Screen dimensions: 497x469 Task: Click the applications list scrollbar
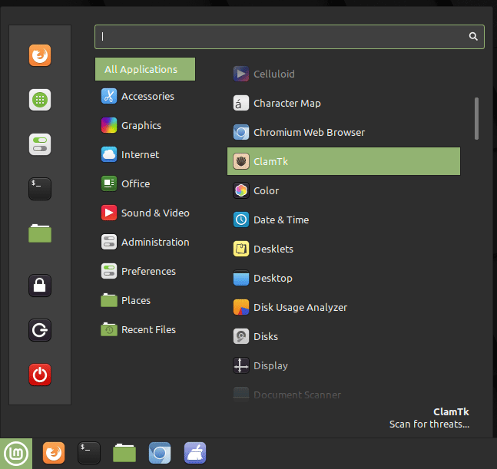pyautogui.click(x=476, y=118)
